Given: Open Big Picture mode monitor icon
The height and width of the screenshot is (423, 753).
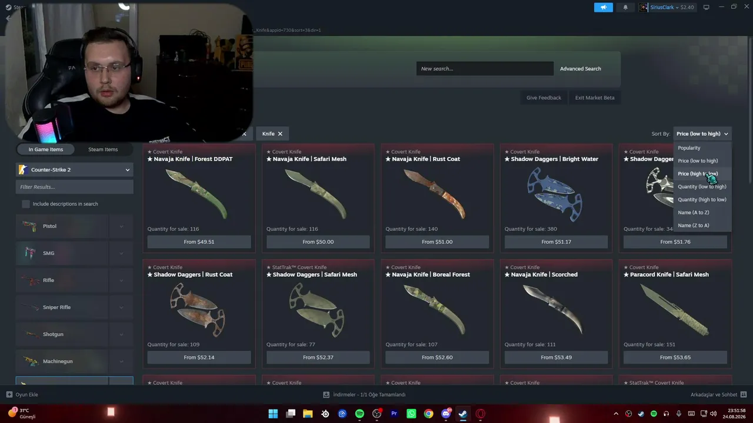Looking at the screenshot, I should click(x=707, y=7).
